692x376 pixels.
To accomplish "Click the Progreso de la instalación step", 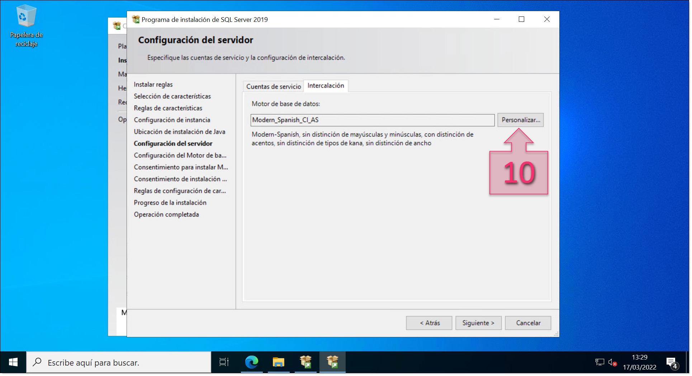I will point(170,203).
